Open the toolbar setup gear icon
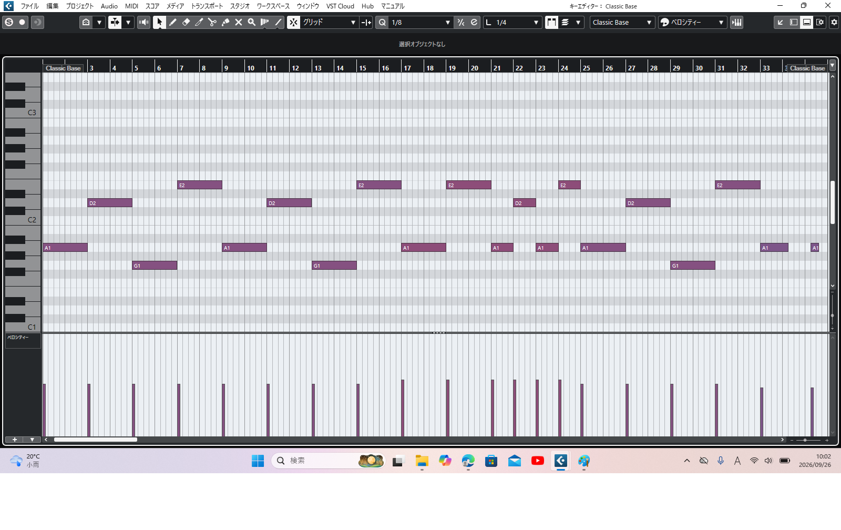 coord(834,22)
